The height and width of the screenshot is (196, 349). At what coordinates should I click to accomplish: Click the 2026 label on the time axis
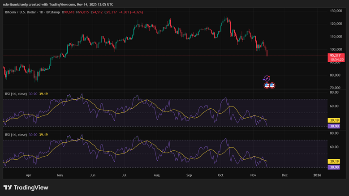click(317, 176)
